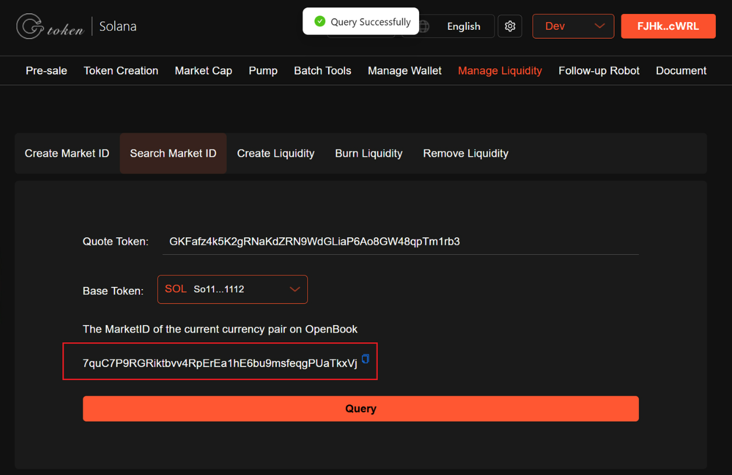This screenshot has width=732, height=475.
Task: Click the Gtoken logo
Action: coord(50,26)
